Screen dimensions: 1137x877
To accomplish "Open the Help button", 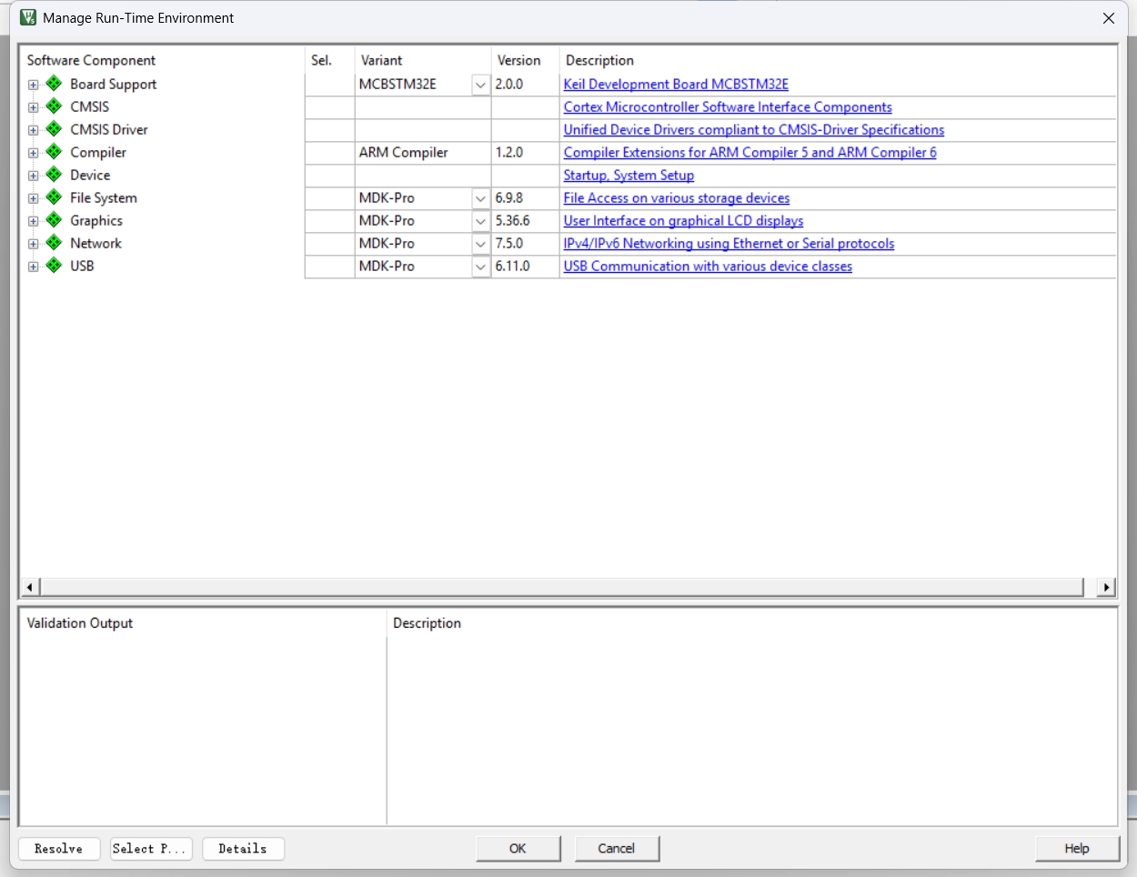I will 1077,849.
